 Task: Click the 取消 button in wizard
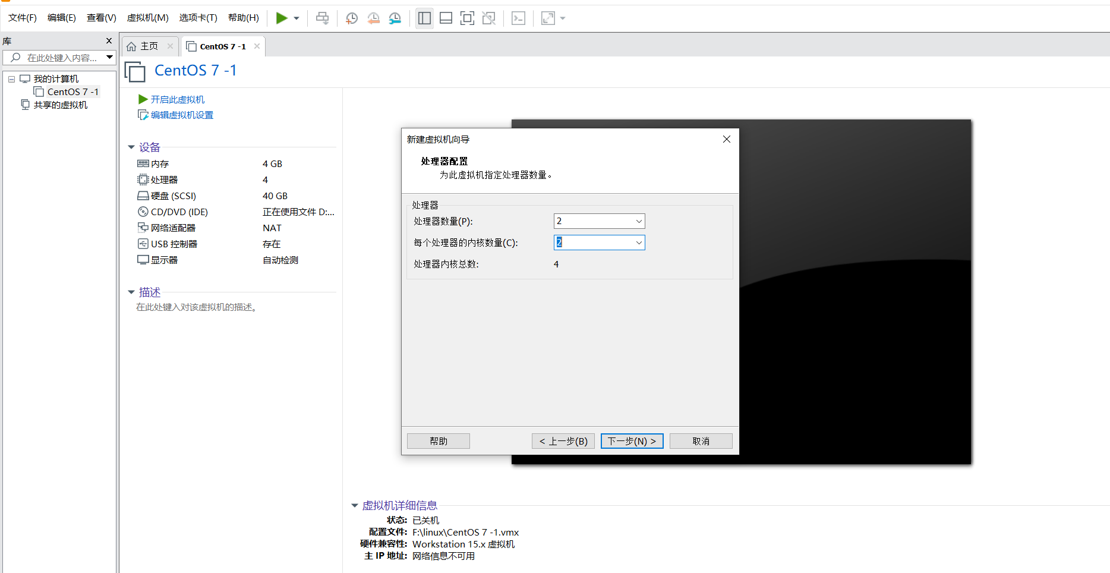(x=701, y=441)
